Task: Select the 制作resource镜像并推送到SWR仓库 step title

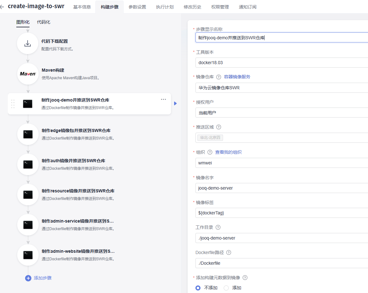Action: [x=78, y=191]
